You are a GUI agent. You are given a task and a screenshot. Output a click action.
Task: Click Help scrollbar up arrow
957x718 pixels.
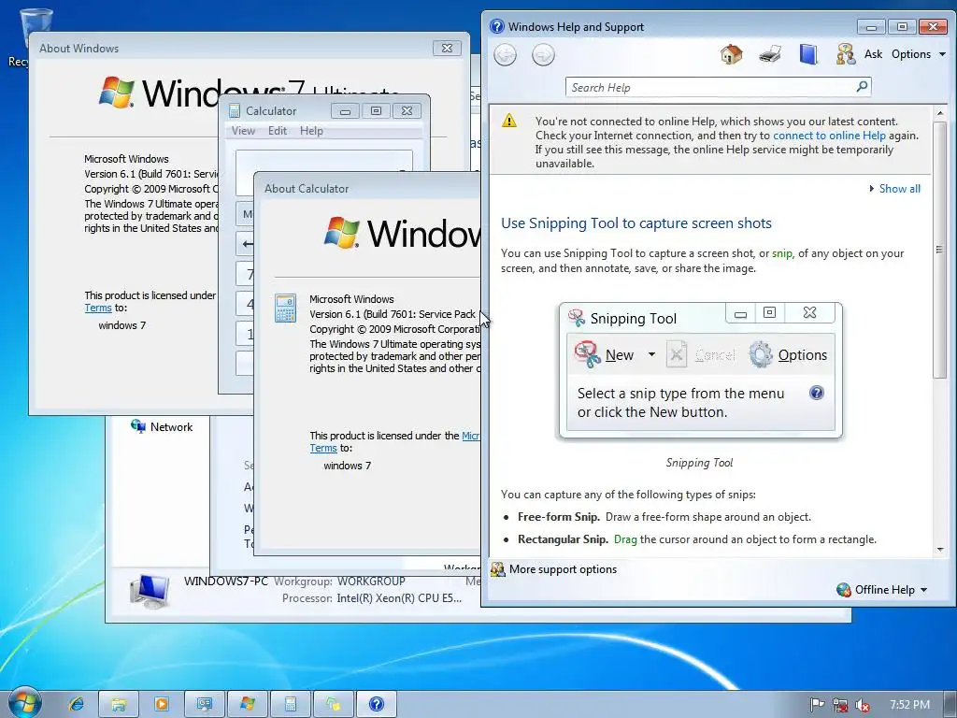(x=940, y=113)
